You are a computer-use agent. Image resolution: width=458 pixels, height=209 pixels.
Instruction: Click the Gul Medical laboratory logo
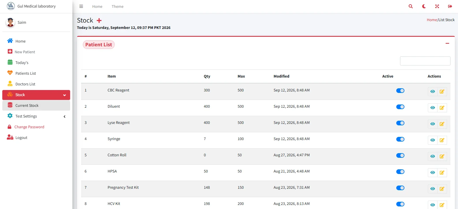(x=11, y=6)
